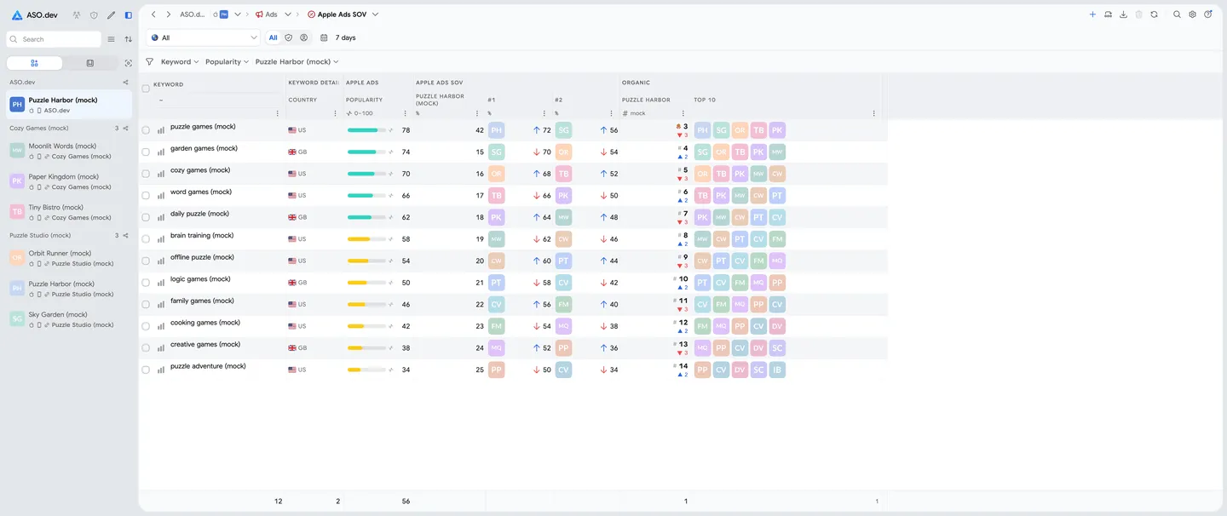Click the plus add icon in top toolbar
1227x516 pixels.
1092,14
